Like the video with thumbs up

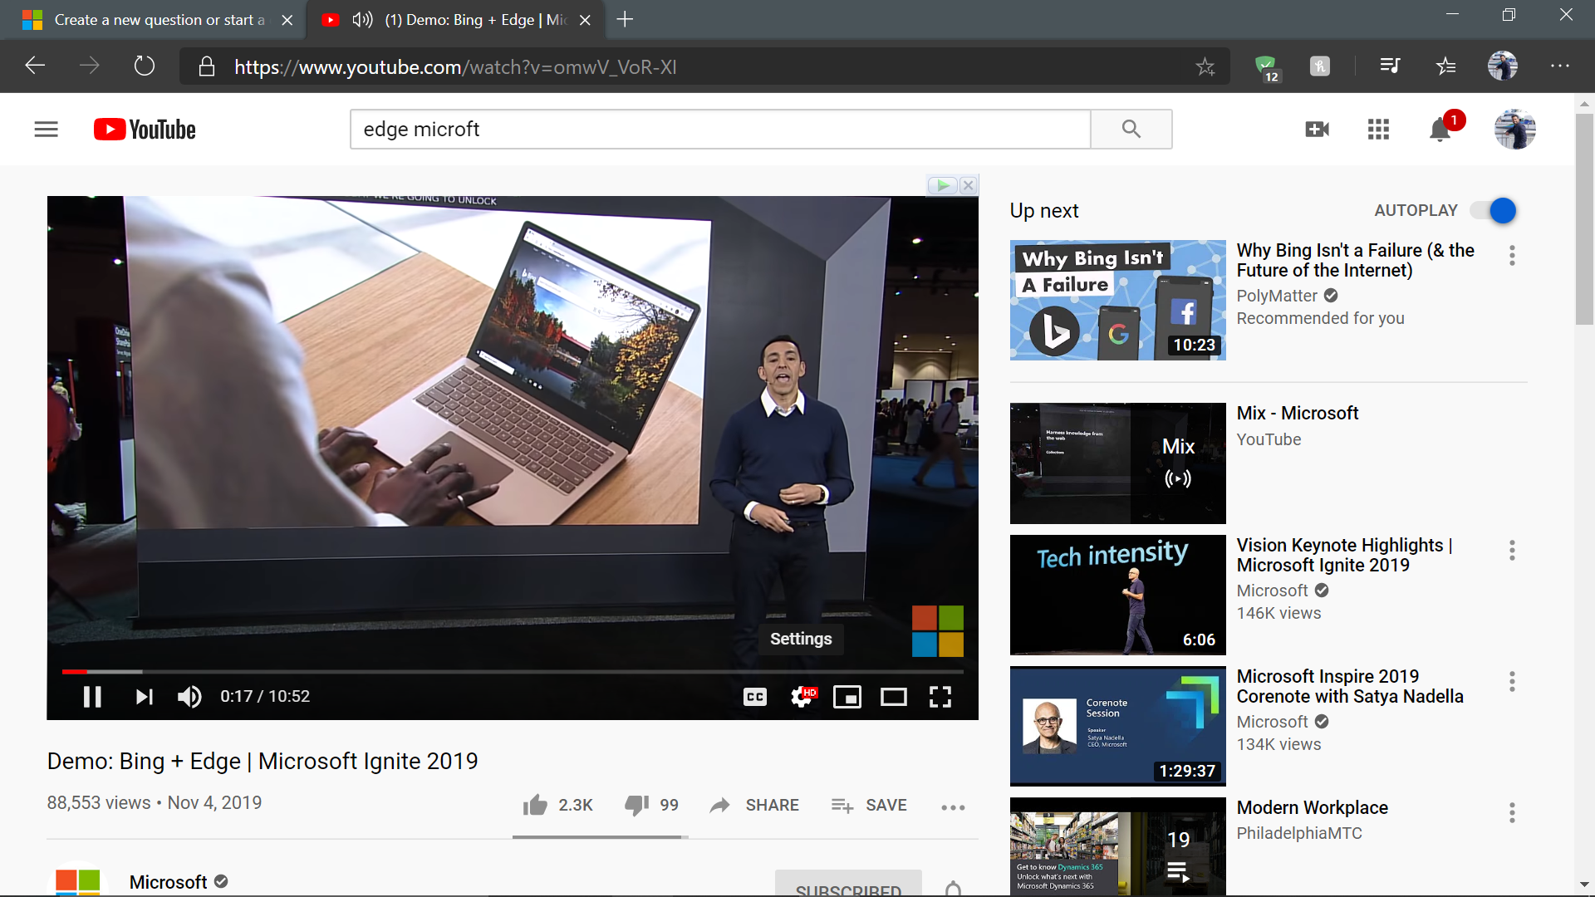(536, 805)
